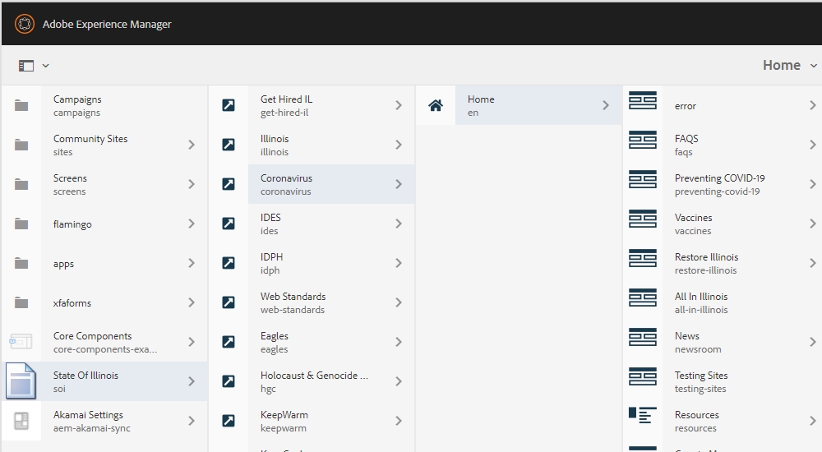Image resolution: width=822 pixels, height=452 pixels.
Task: Open the rail panel toggle icon
Action: [x=26, y=66]
